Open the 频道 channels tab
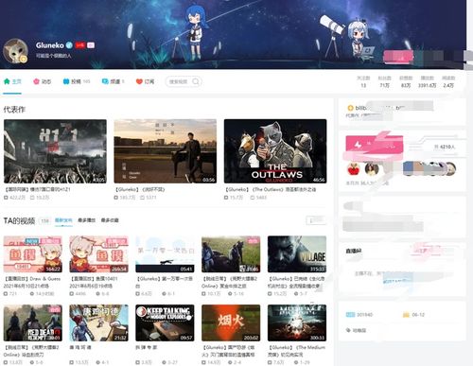Image resolution: width=473 pixels, height=366 pixels. click(x=114, y=81)
